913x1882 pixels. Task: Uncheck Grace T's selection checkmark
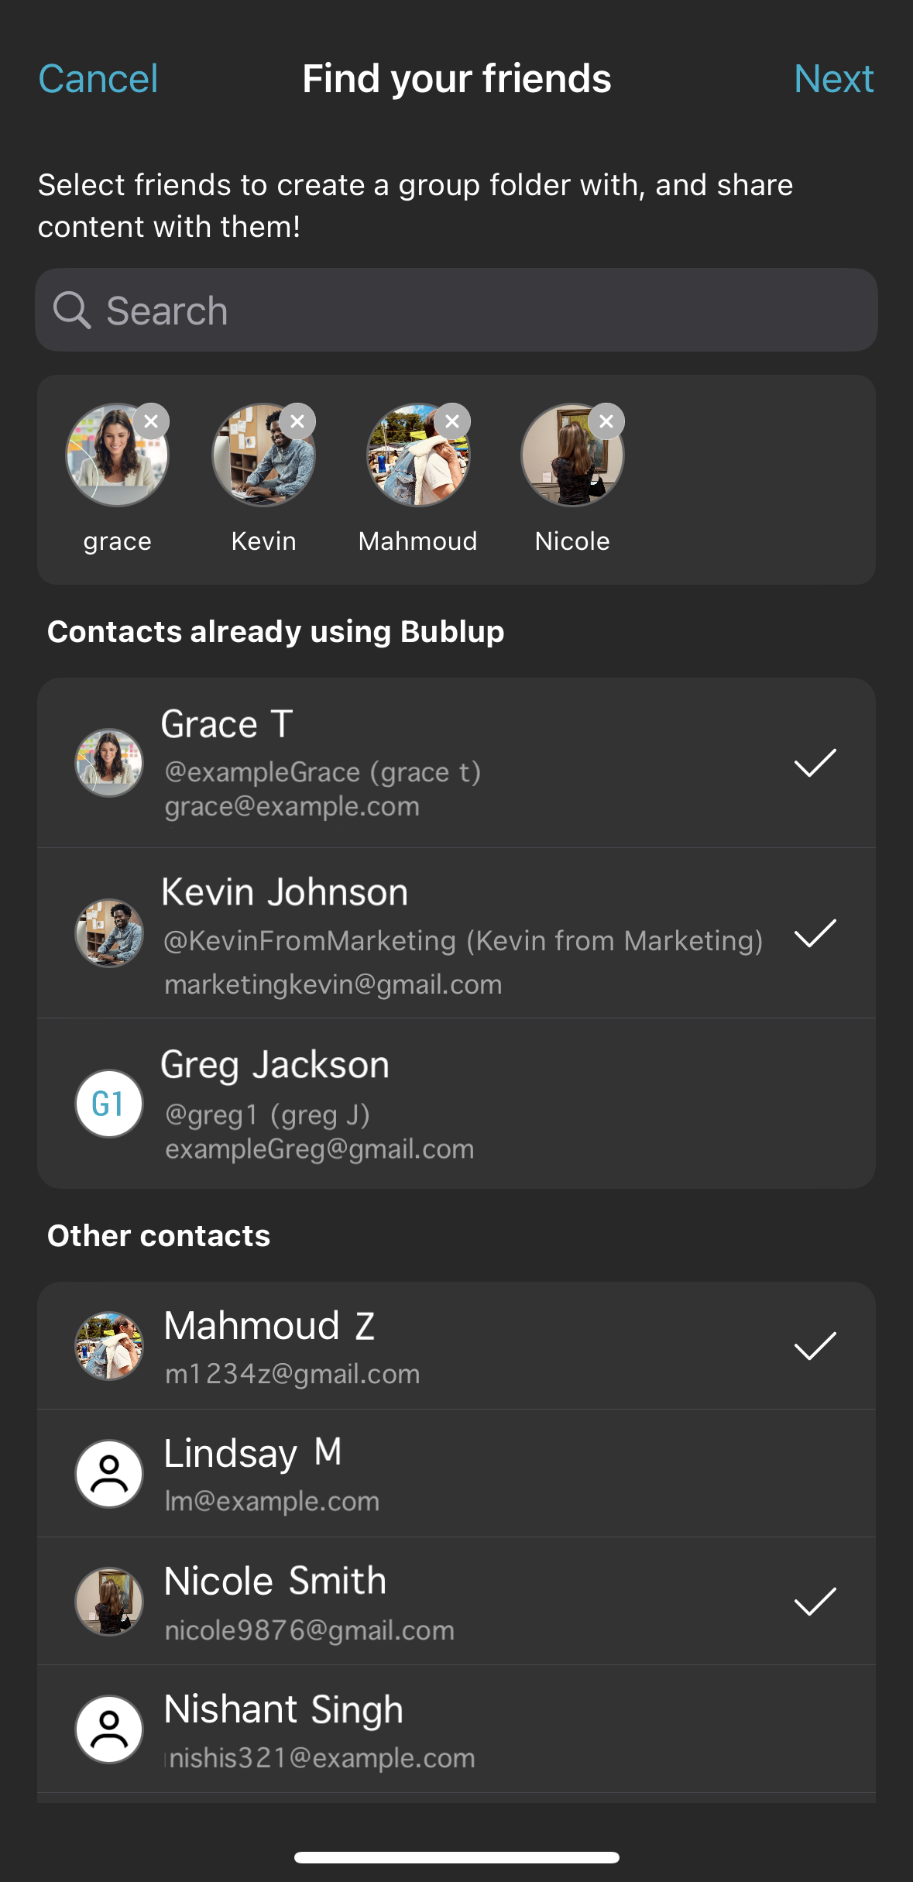click(x=815, y=763)
